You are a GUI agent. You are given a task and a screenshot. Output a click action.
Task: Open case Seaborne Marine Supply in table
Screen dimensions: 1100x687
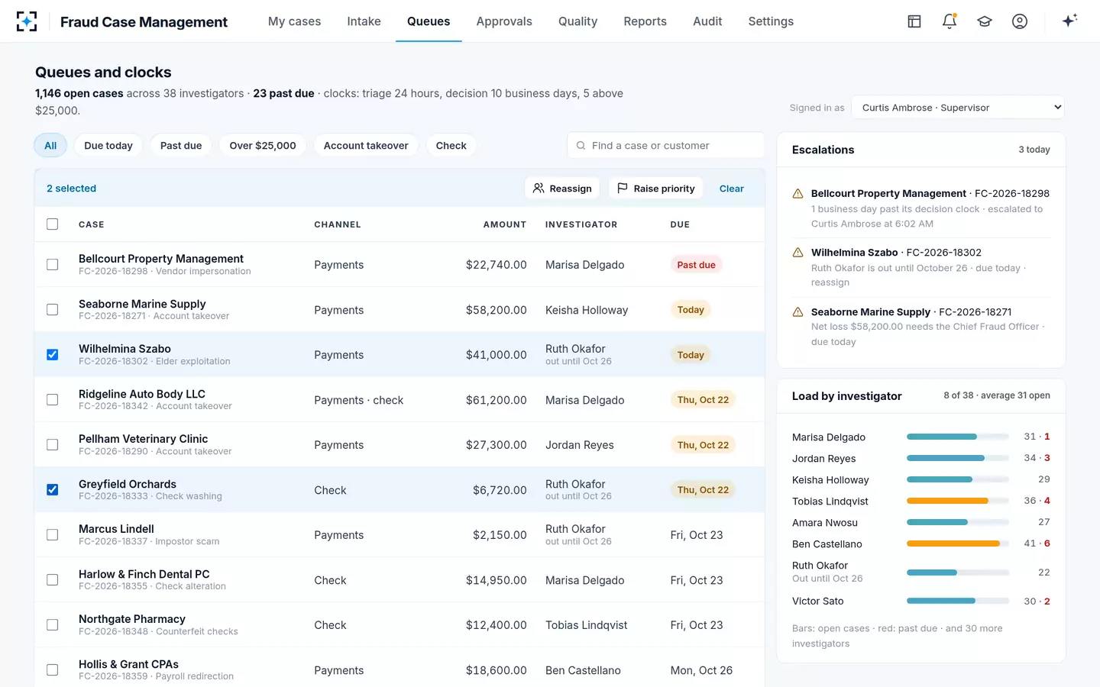(142, 304)
